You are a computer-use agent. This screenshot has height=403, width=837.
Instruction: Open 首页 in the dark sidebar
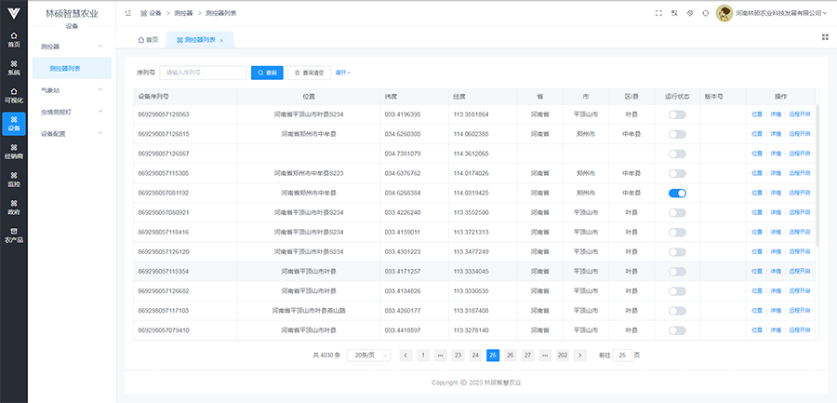click(13, 39)
